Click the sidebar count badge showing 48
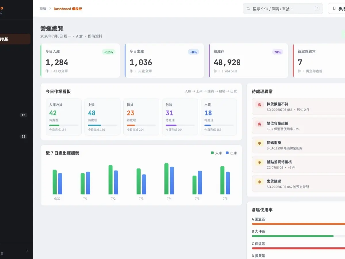345x259 pixels. tap(24, 115)
